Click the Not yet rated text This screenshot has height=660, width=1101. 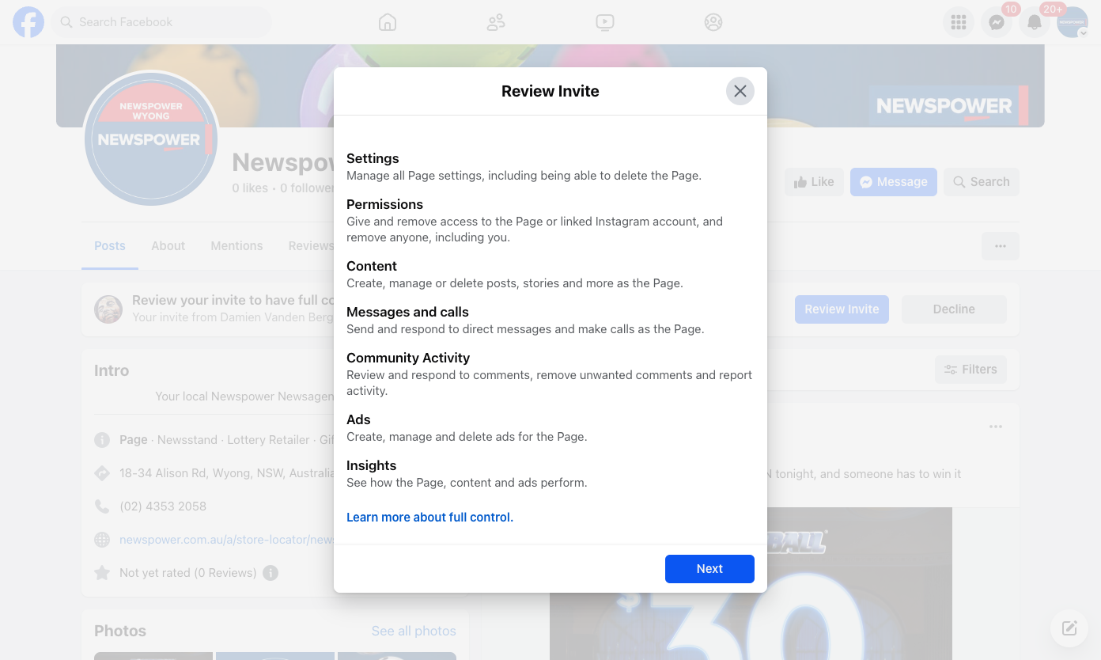click(188, 573)
